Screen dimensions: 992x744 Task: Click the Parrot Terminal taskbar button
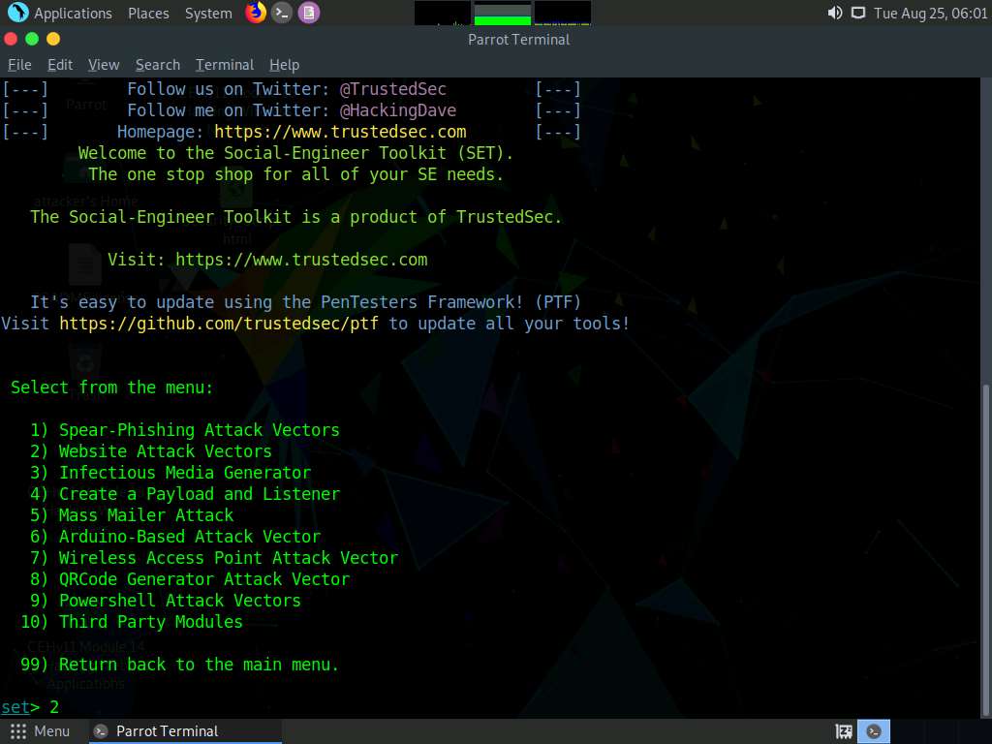point(183,731)
